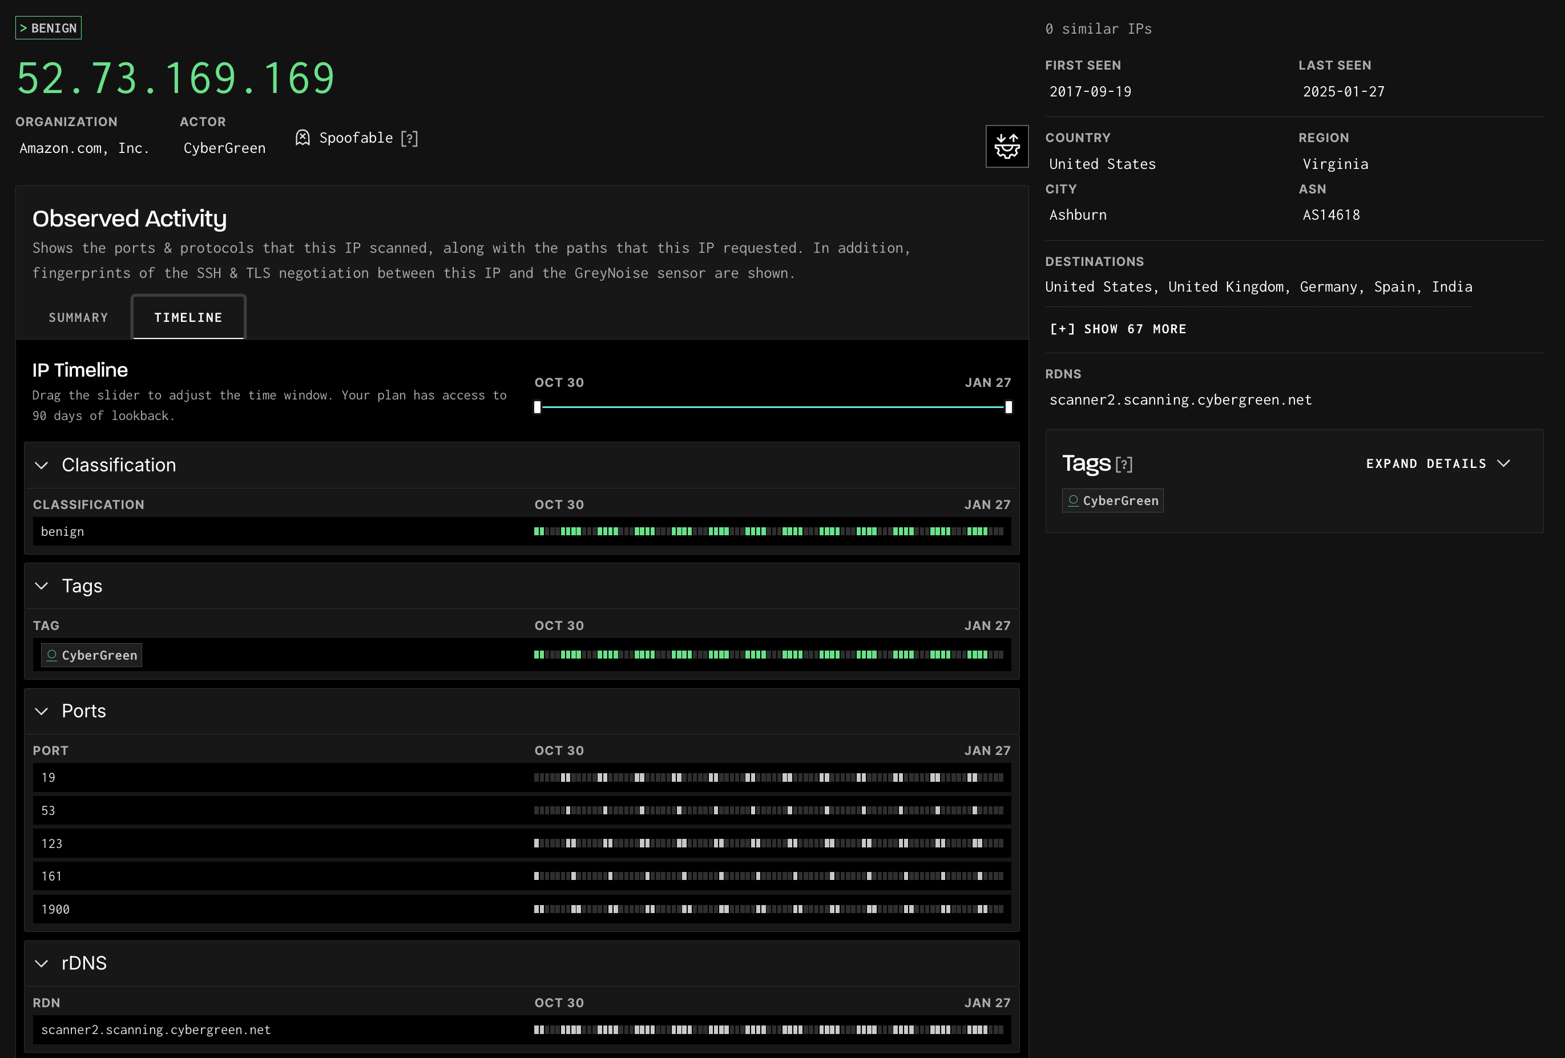Click the Amazon.com, Inc. organization
The image size is (1565, 1058).
(84, 148)
